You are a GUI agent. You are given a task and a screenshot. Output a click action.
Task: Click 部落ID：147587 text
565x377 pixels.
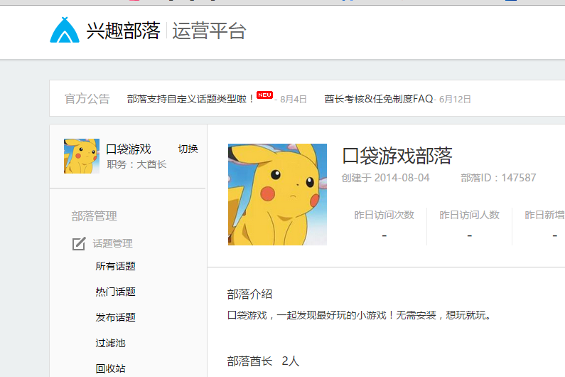pyautogui.click(x=498, y=178)
